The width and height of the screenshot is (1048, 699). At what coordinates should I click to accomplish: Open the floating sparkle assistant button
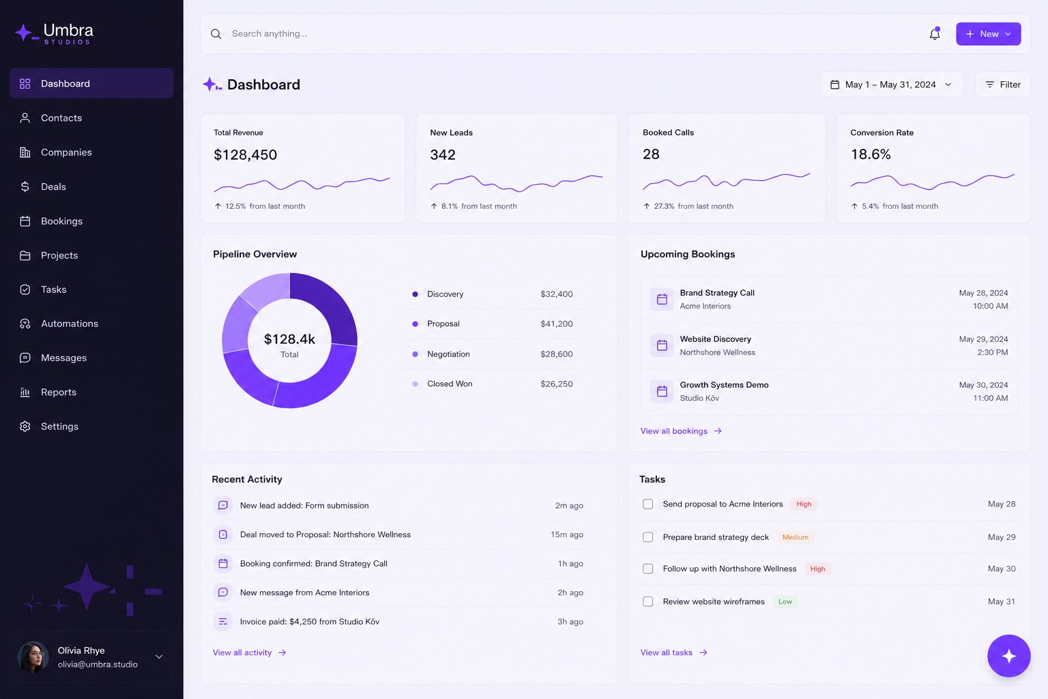click(1008, 655)
